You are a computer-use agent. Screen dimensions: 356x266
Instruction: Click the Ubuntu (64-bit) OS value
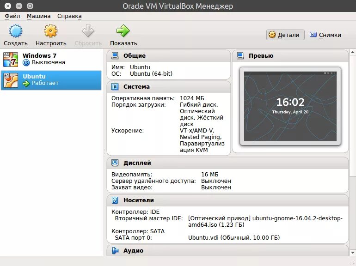151,74
